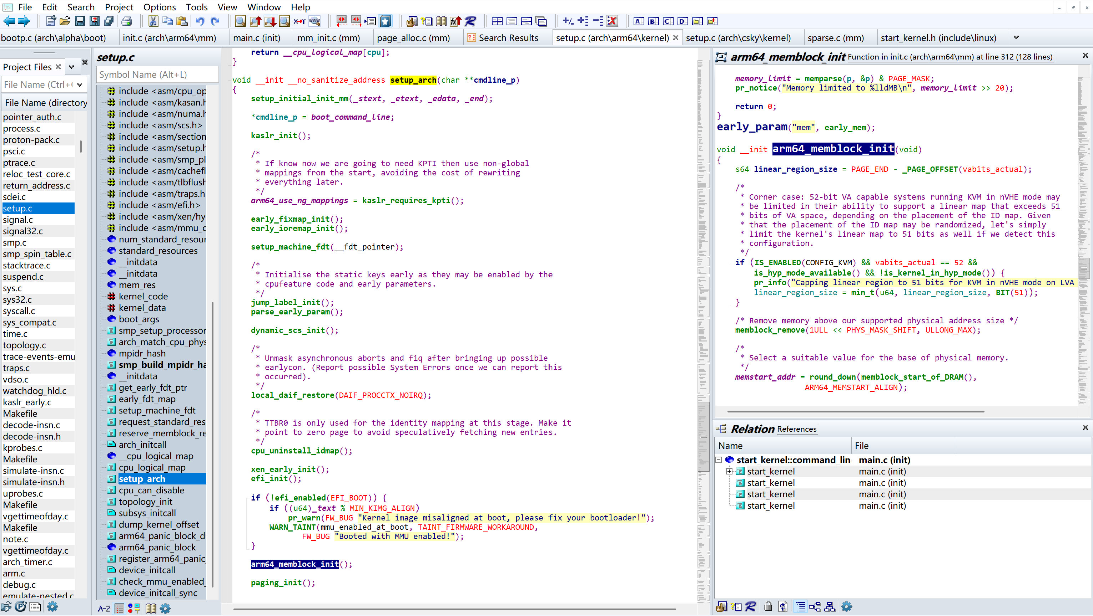Click the Save All toolbar icon
Viewport: 1093px width, 616px height.
(109, 21)
